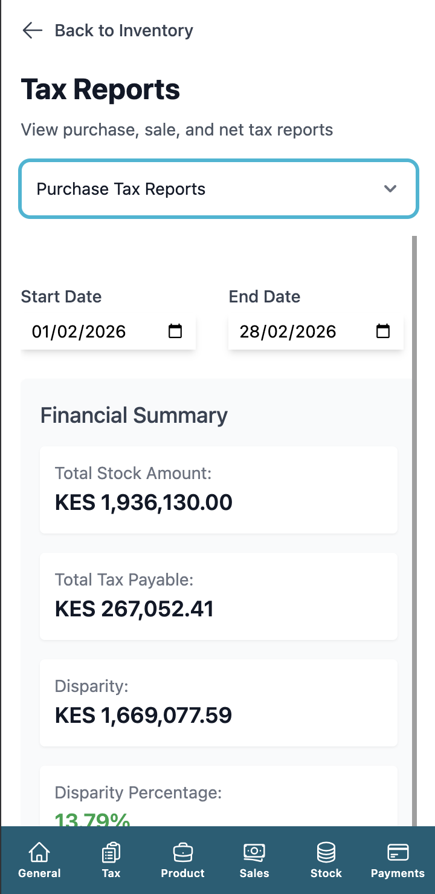Open the Start Date calendar picker
The image size is (435, 894).
coord(175,331)
